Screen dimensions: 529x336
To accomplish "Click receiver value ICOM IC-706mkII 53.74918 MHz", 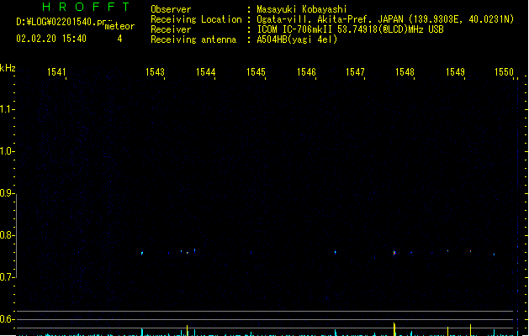I will pos(350,29).
